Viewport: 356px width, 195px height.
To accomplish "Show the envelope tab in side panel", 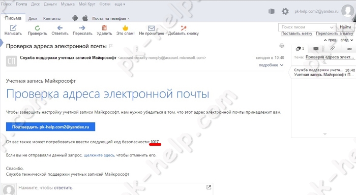I will (x=316, y=49).
